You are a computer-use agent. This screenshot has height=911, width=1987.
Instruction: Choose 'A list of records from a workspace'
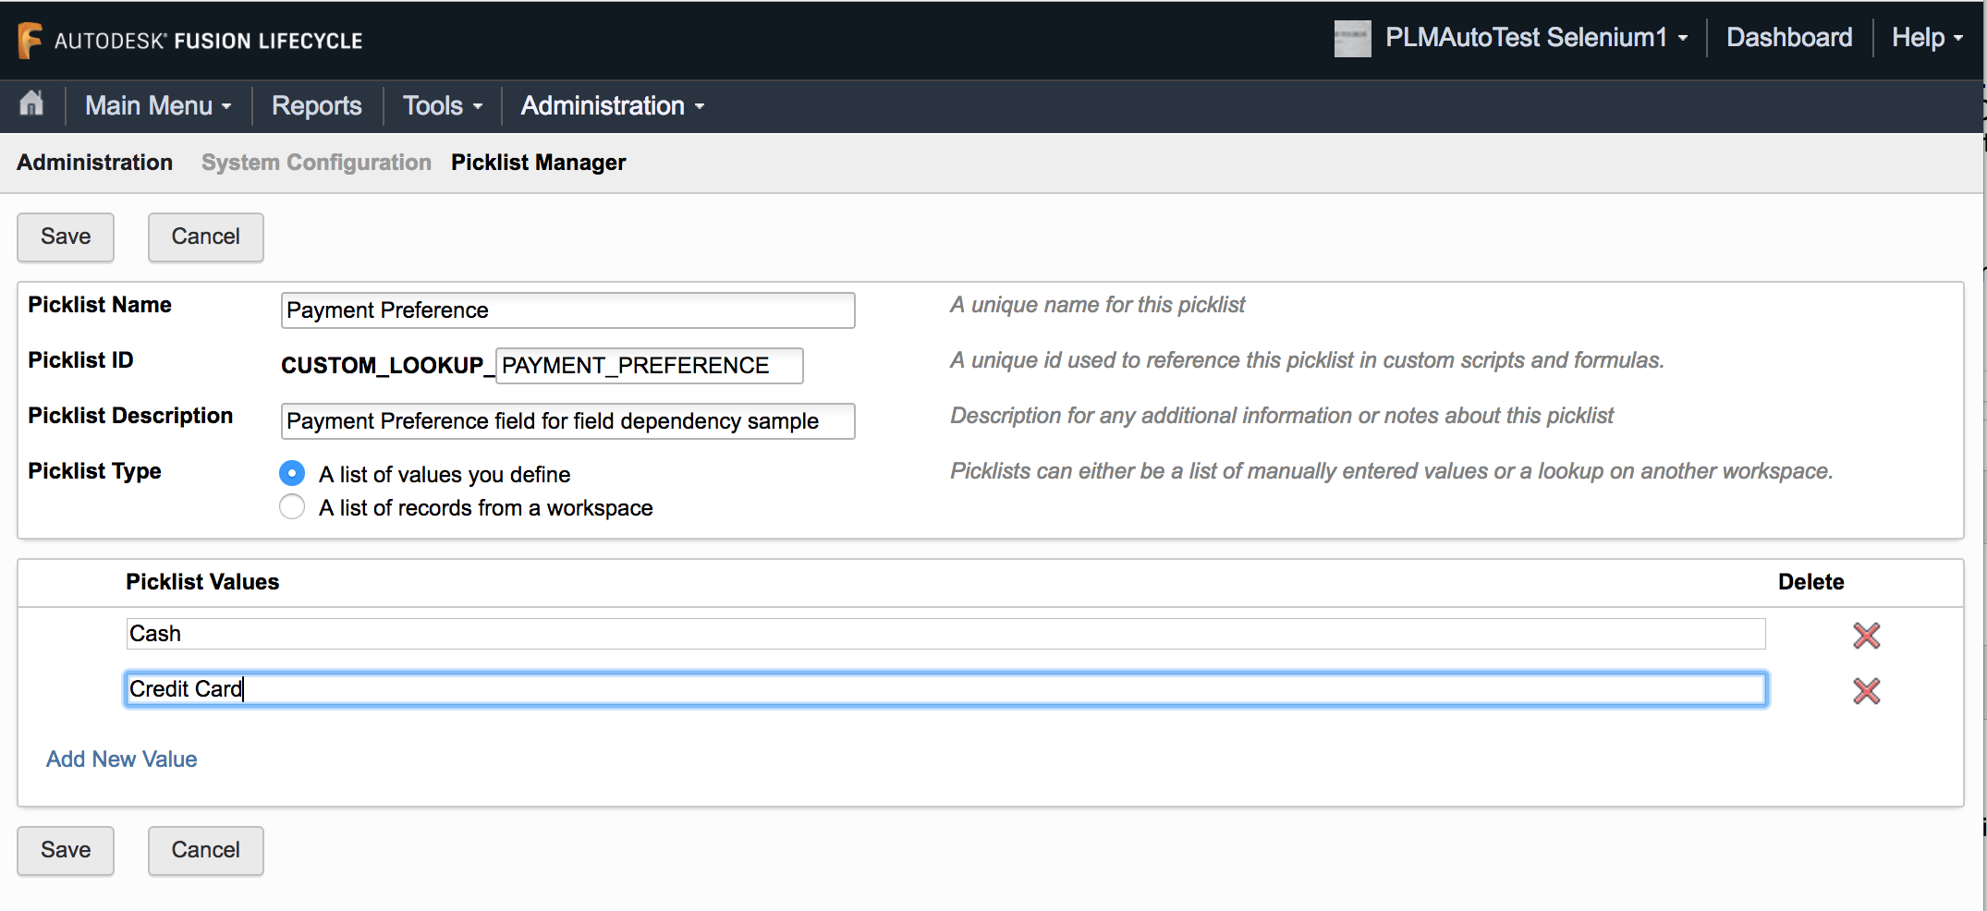pos(291,506)
